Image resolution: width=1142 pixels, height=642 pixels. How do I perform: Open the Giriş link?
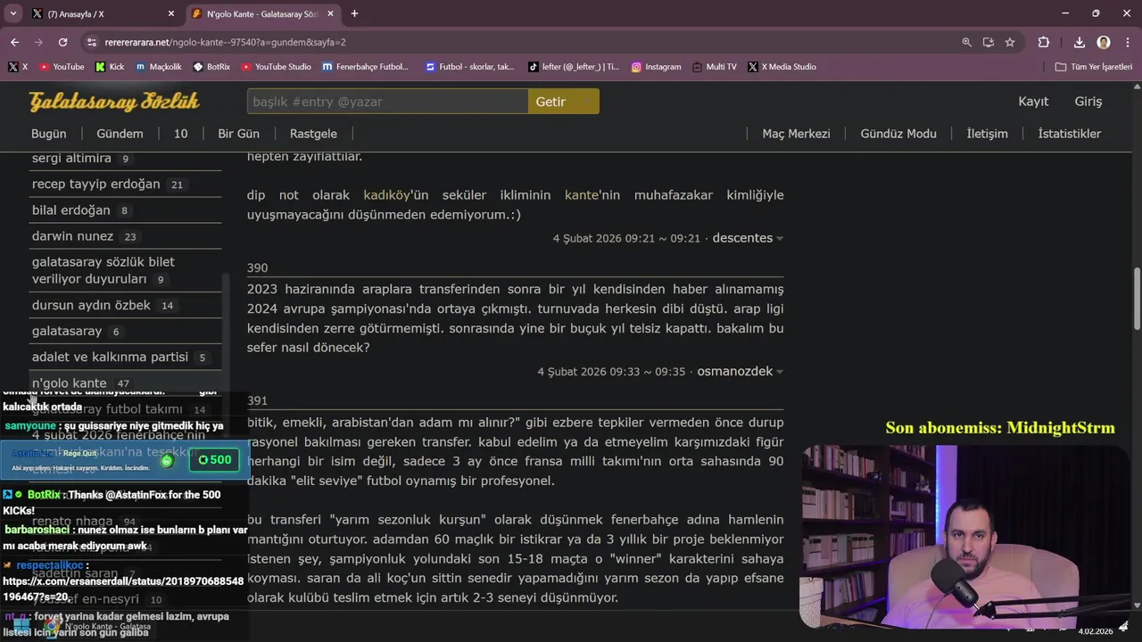[x=1088, y=102]
